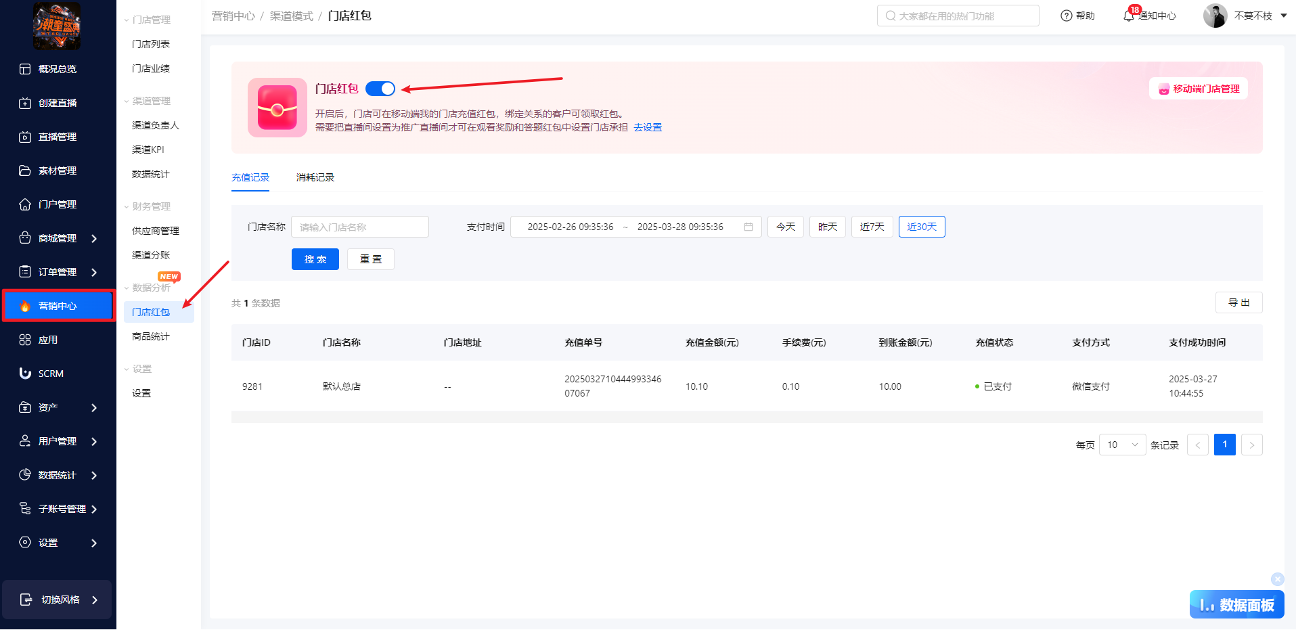
Task: Switch to the 消耗记录 tab
Action: pyautogui.click(x=315, y=177)
